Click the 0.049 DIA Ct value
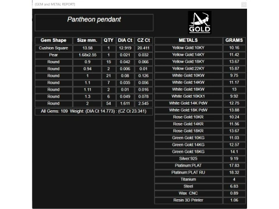279x209 pixels. 125,97
